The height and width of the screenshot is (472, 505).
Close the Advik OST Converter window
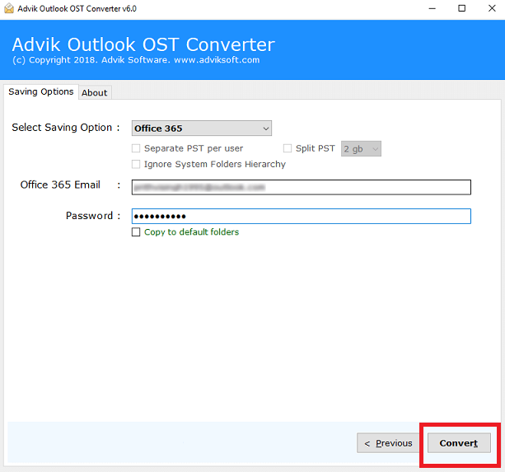click(x=492, y=9)
